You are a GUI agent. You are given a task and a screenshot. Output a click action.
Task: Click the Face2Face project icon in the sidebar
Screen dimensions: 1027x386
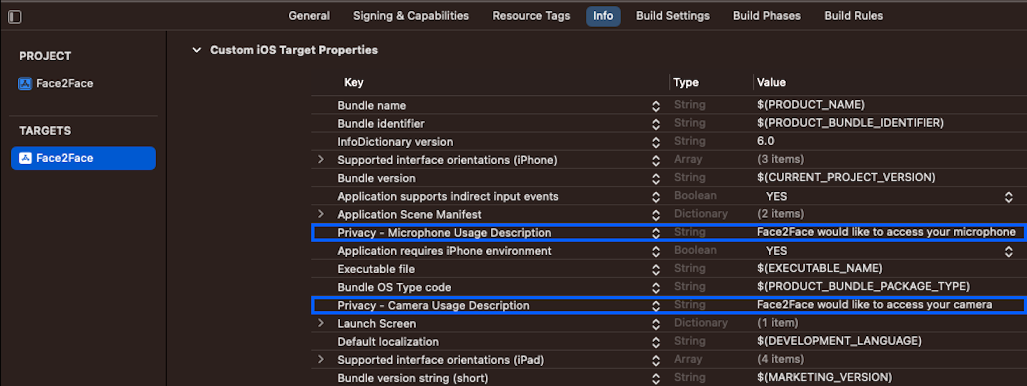pyautogui.click(x=25, y=83)
